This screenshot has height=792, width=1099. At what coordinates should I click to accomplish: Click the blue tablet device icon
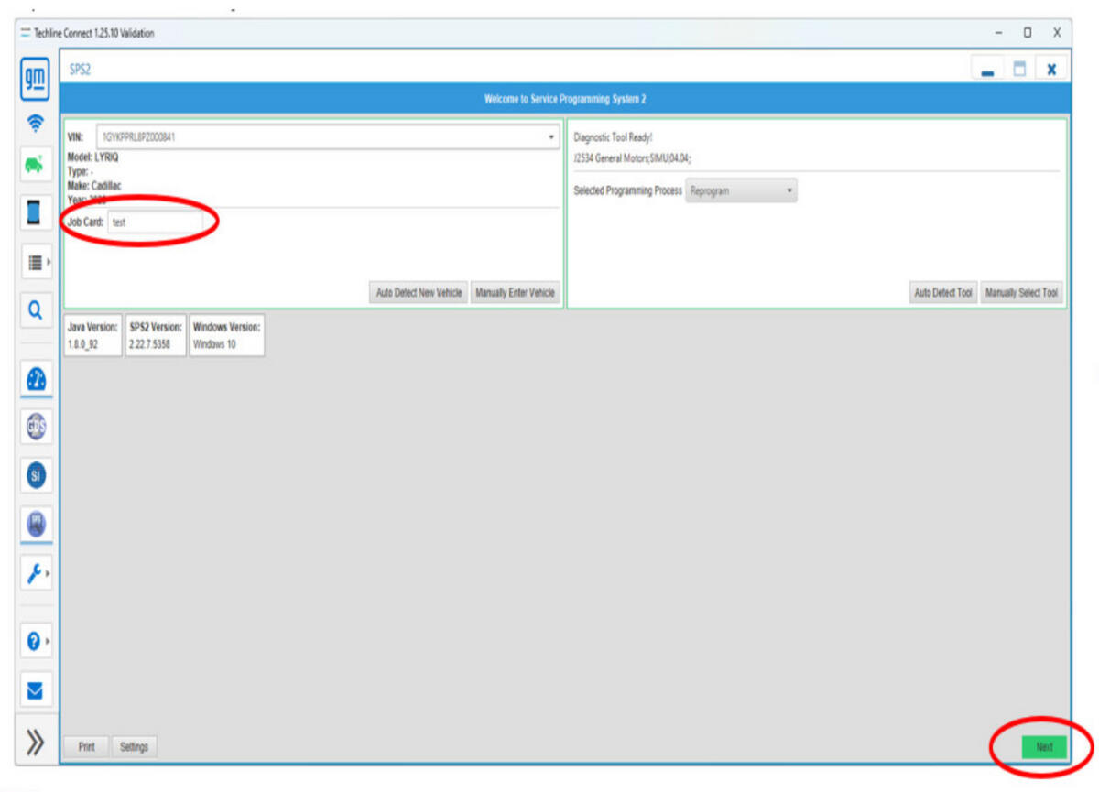point(35,212)
